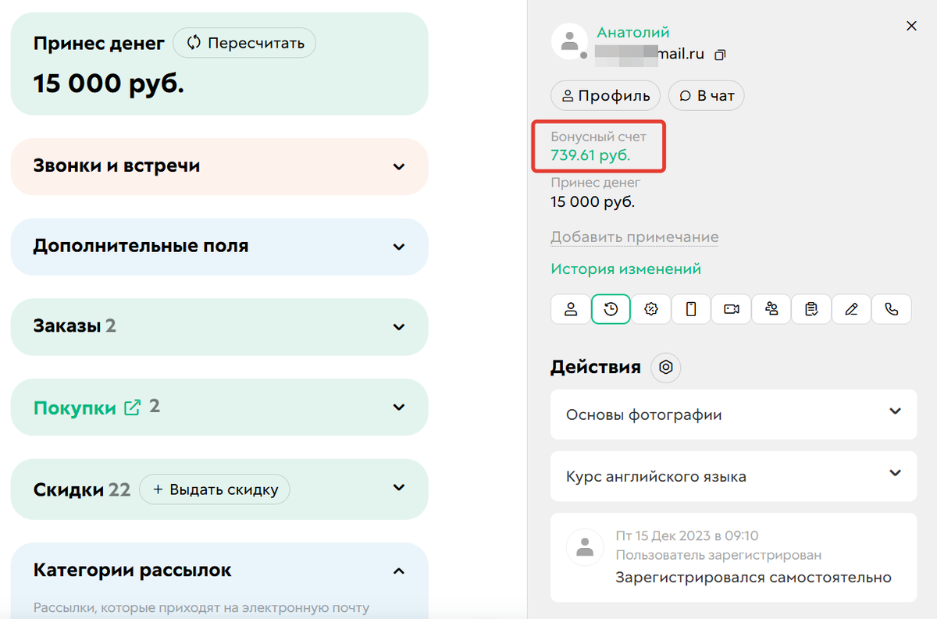Expand the Основы фотографии dropdown
This screenshot has width=937, height=619.
[x=896, y=414]
